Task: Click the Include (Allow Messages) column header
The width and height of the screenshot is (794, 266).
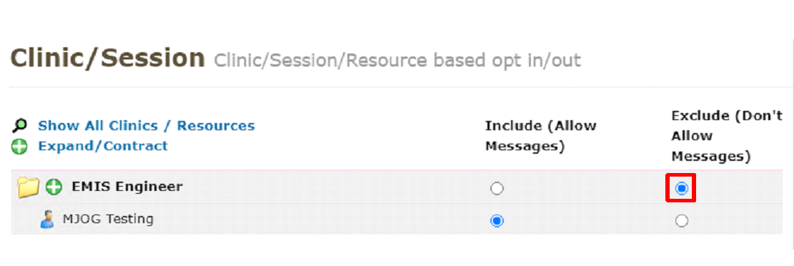Action: pos(541,136)
